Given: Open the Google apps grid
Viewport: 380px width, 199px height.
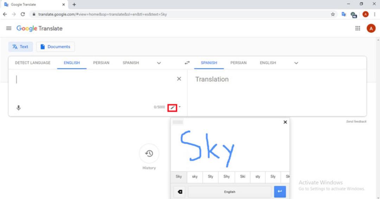Looking at the screenshot, I should pyautogui.click(x=358, y=28).
